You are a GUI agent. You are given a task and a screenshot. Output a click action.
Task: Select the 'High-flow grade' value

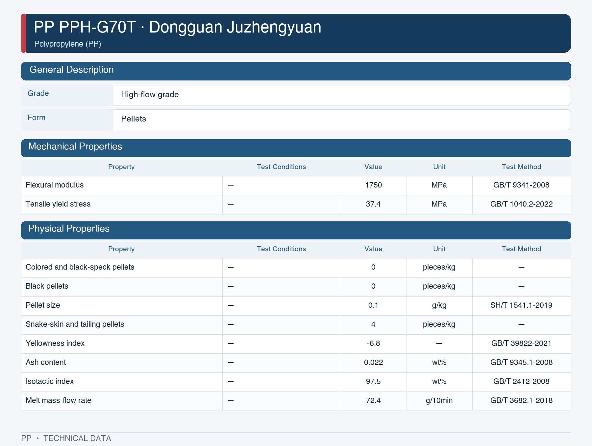(150, 95)
